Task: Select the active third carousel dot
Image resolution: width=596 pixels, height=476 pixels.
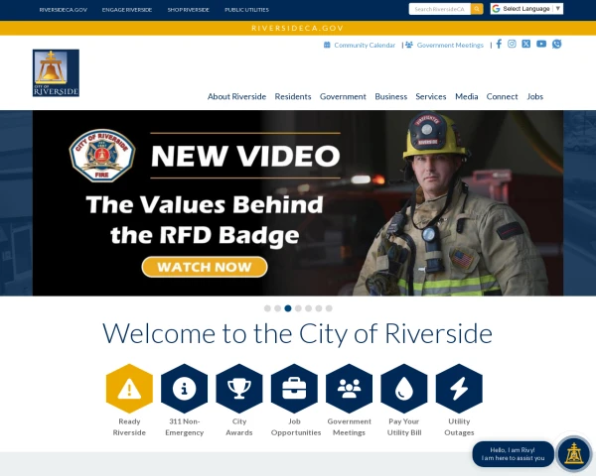Action: pos(288,308)
